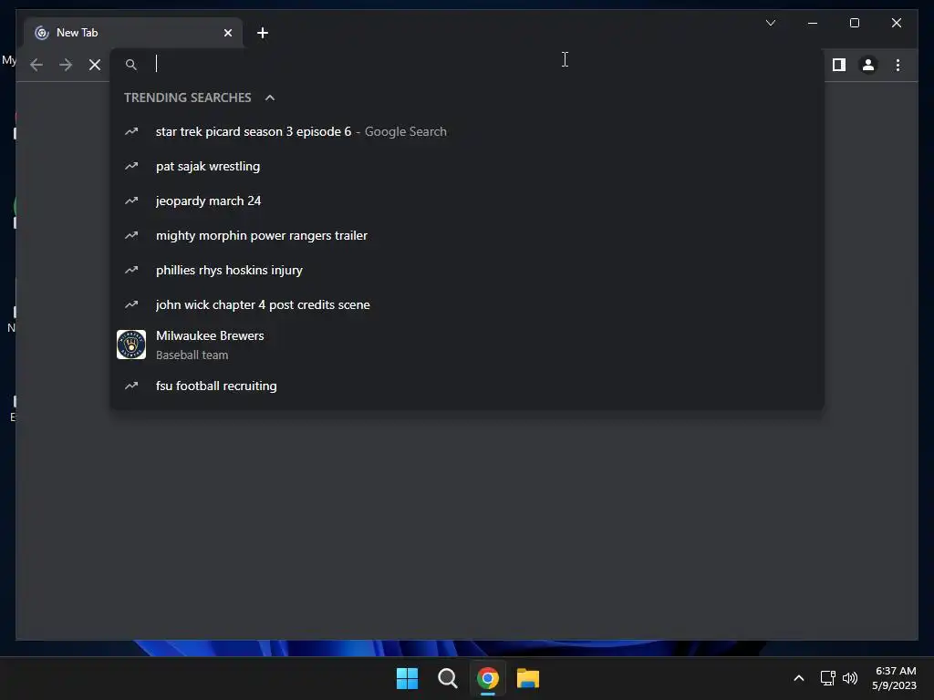Select john wick chapter 4 post credits scene
Image resolution: width=934 pixels, height=700 pixels.
tap(467, 304)
